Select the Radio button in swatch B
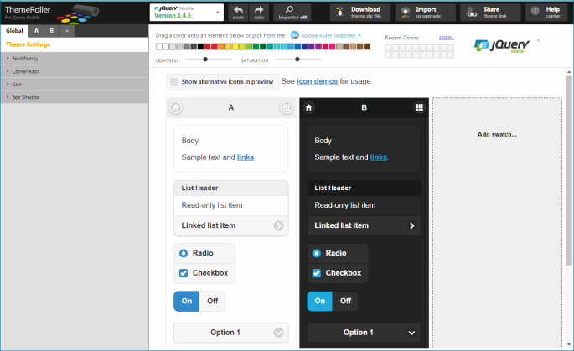Viewport: 574px width, 351px height. click(x=338, y=253)
